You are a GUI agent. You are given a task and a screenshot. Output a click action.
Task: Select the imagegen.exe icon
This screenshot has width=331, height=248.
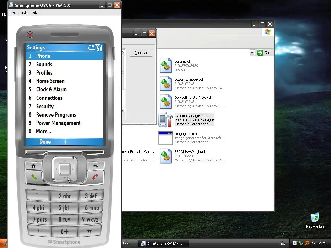(x=165, y=138)
